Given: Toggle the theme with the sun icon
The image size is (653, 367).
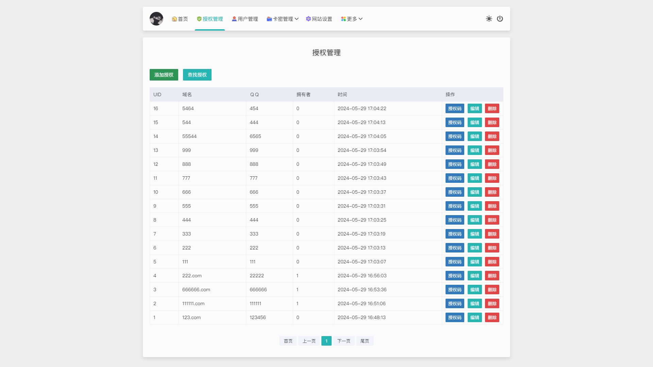Looking at the screenshot, I should (489, 19).
